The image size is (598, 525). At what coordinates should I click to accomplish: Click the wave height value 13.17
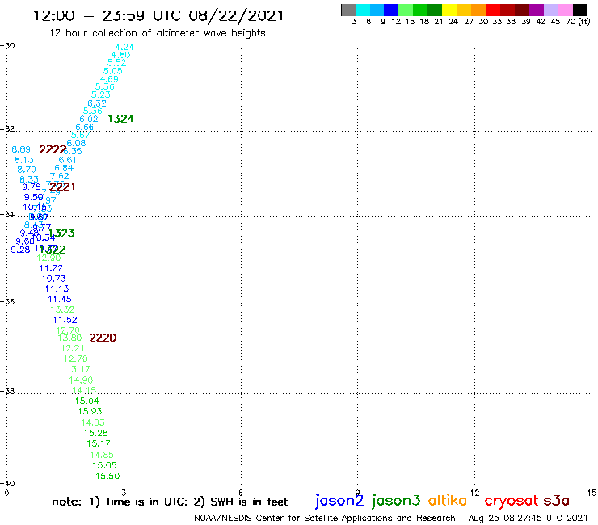[x=78, y=369]
